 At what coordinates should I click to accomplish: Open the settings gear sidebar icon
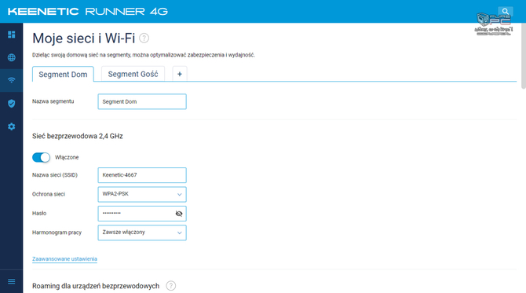tap(12, 126)
